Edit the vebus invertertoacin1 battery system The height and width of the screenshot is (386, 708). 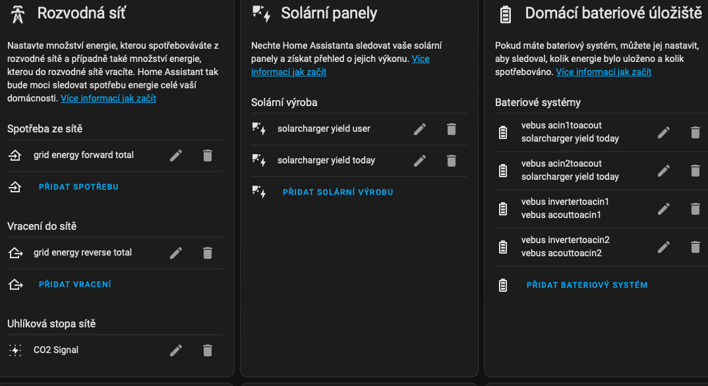tap(663, 209)
